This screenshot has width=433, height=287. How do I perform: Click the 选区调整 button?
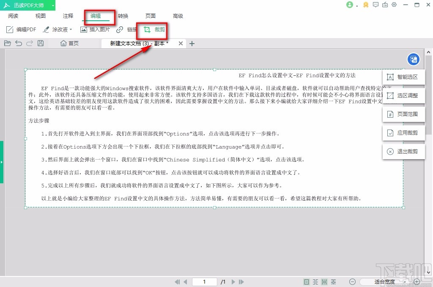coord(403,96)
